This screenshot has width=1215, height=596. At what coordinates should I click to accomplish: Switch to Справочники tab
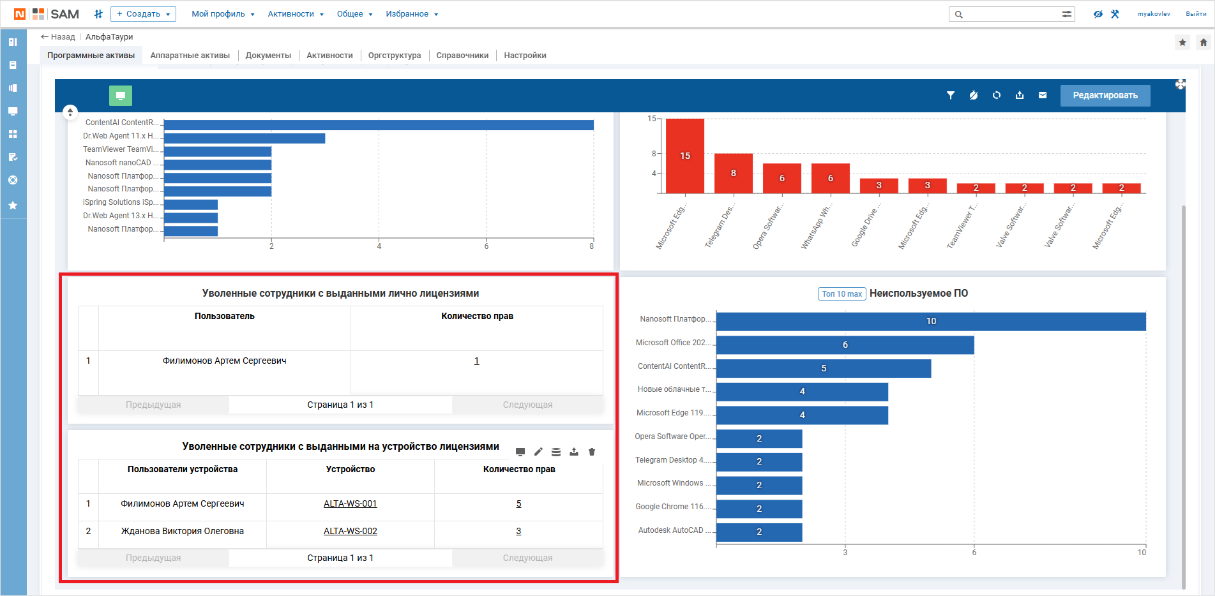[x=462, y=56]
